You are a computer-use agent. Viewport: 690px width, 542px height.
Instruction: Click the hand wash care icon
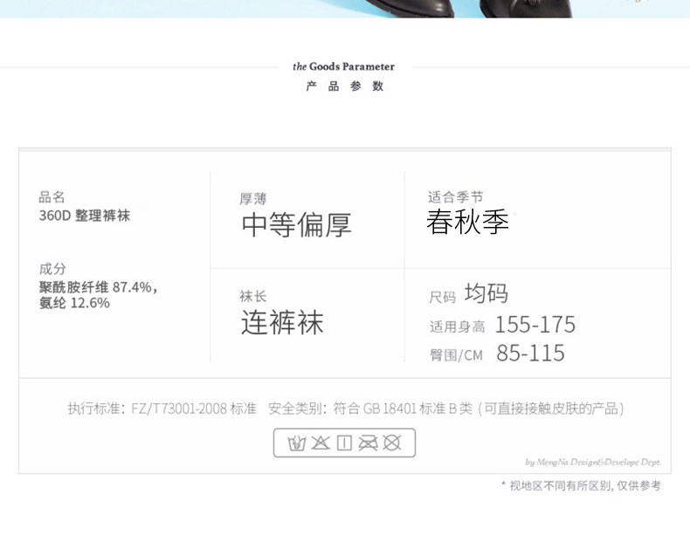pyautogui.click(x=297, y=443)
